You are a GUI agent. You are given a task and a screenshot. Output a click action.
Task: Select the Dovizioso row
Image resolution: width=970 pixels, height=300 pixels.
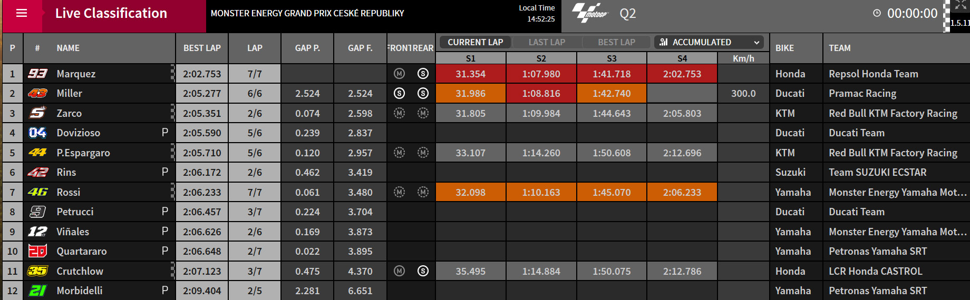tap(485, 133)
